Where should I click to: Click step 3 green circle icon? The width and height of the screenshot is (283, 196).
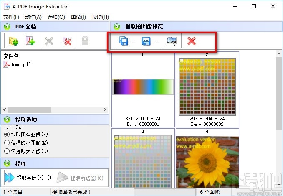point(7,163)
